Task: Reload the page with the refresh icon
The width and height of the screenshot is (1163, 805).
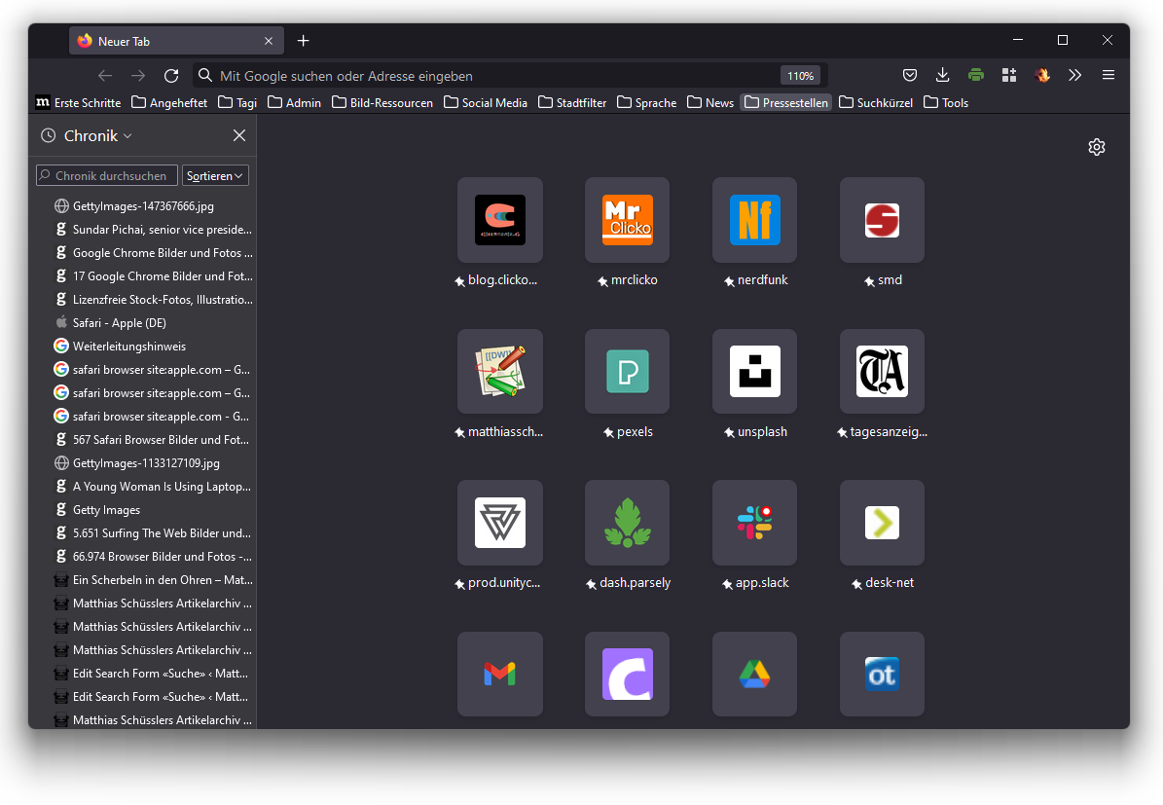Action: pos(171,76)
